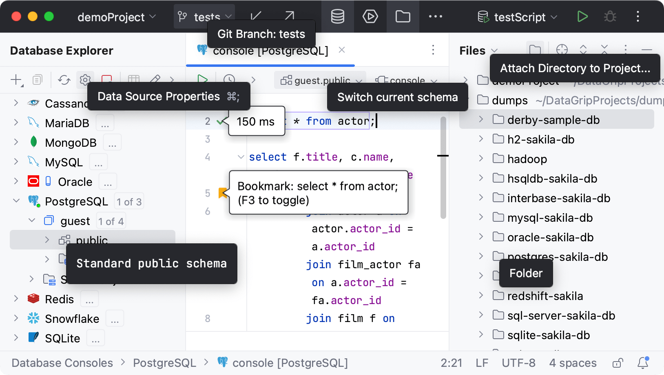The image size is (664, 375).
Task: Open the database tool window from the title bar
Action: tap(337, 17)
